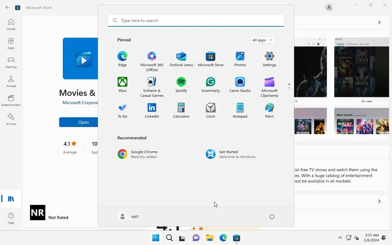Launch the Xbox app
This screenshot has height=245, width=392.
click(122, 85)
